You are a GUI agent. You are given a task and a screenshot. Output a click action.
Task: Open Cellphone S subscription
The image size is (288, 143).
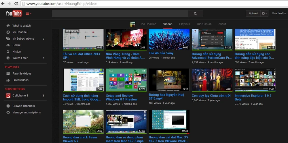tap(20, 95)
